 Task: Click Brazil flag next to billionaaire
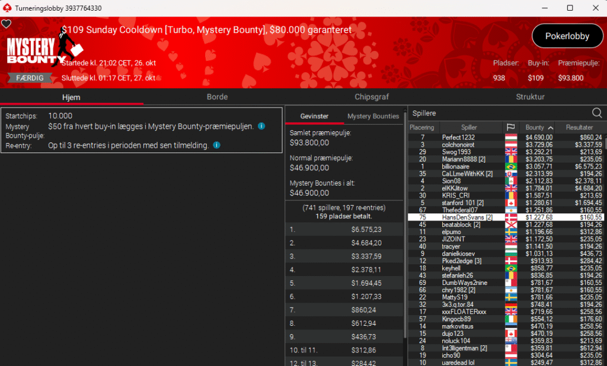[x=510, y=167]
